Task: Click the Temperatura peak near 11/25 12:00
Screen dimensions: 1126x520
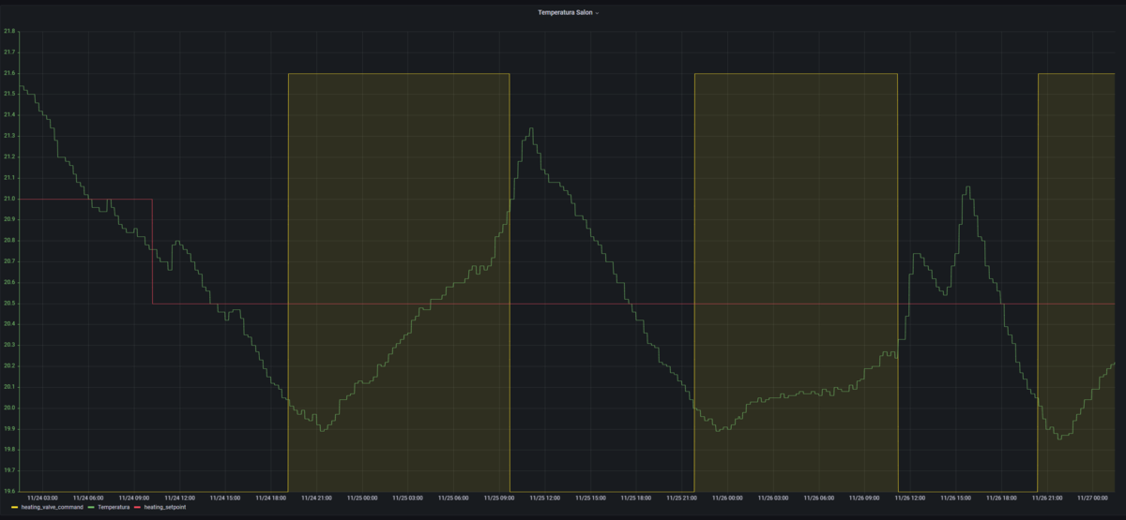Action: tap(531, 129)
